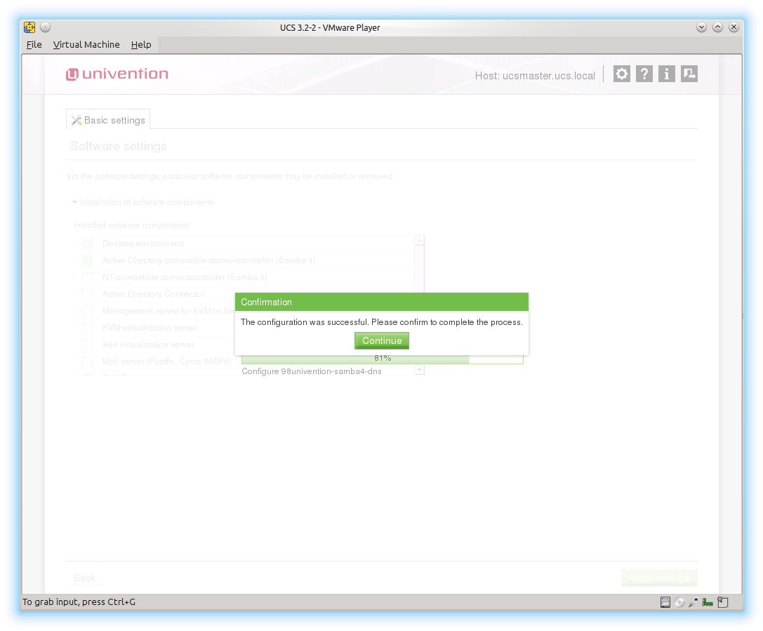763x631 pixels.
Task: Click the logout icon in the header
Action: tap(689, 74)
